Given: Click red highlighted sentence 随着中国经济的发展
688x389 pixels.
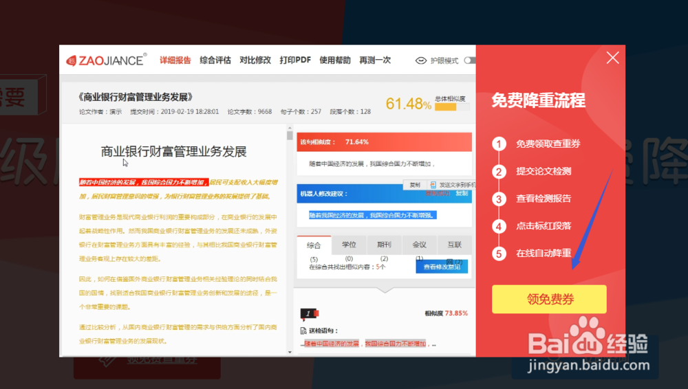Looking at the screenshot, I should pos(143,182).
